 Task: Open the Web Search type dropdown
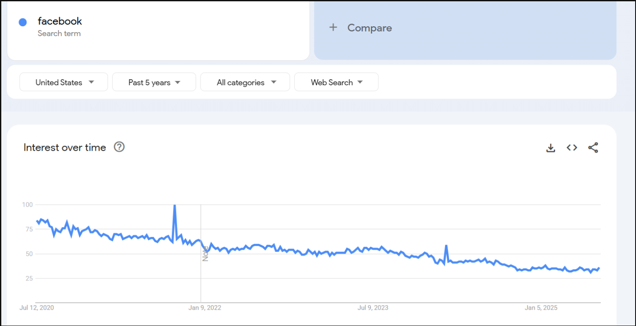(x=336, y=82)
